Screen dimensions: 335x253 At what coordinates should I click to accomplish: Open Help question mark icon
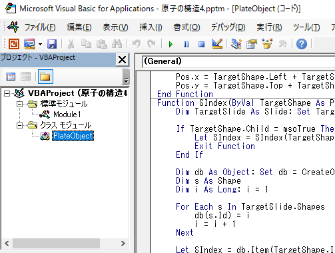pyautogui.click(x=302, y=44)
